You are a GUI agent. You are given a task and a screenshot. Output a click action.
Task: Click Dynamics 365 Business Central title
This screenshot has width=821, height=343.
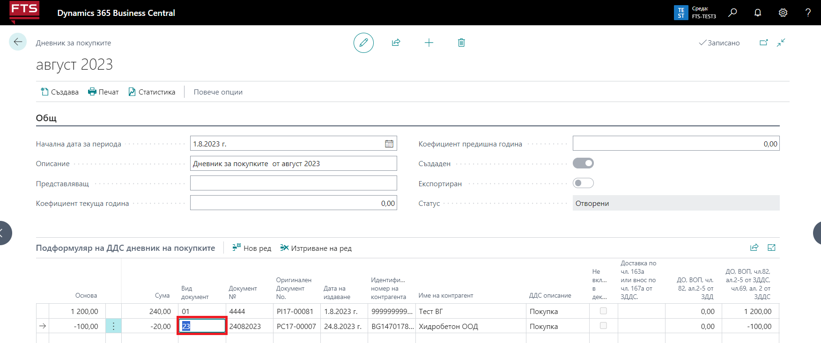(x=116, y=13)
